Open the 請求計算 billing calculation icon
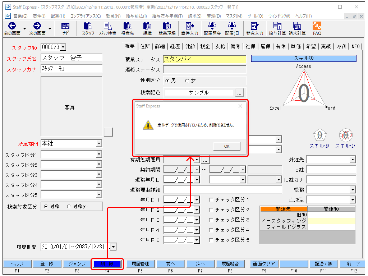 coord(297,29)
